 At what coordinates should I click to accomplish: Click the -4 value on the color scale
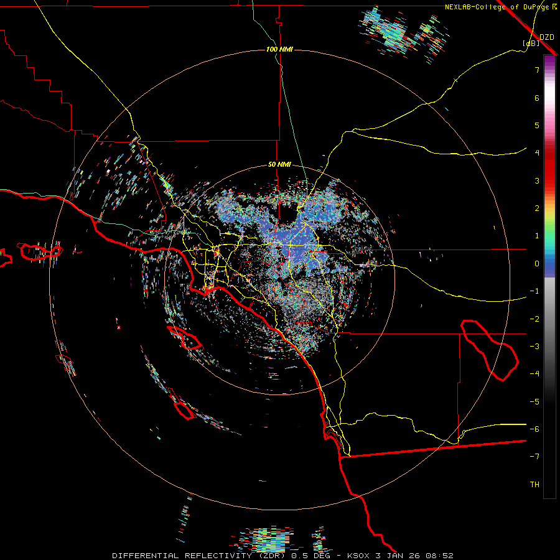[x=534, y=374]
